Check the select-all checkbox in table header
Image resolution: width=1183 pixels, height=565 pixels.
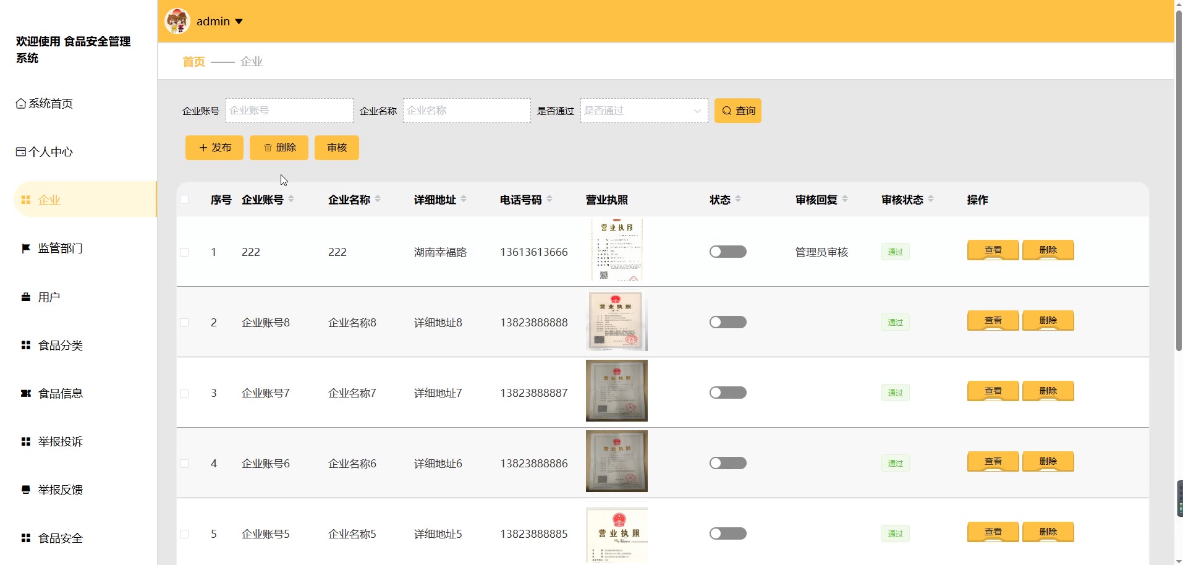click(184, 199)
